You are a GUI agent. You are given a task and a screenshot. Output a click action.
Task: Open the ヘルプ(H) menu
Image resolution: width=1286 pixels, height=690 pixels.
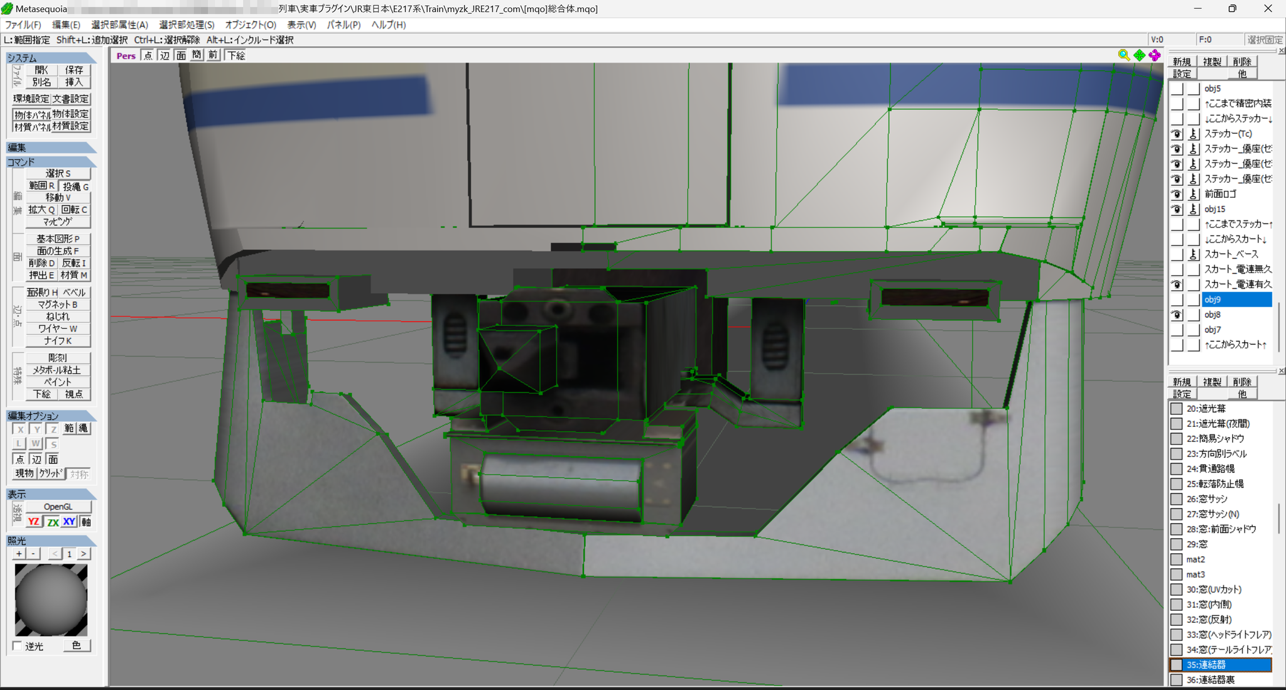click(x=389, y=24)
